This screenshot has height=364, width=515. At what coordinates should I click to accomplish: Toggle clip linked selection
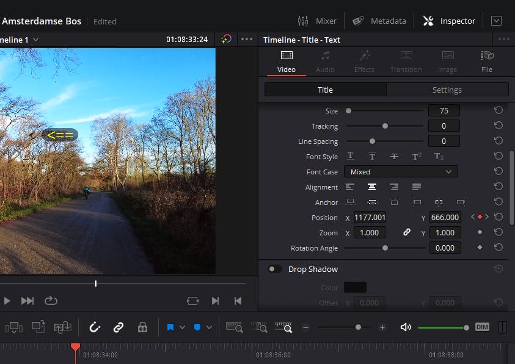[x=119, y=327]
